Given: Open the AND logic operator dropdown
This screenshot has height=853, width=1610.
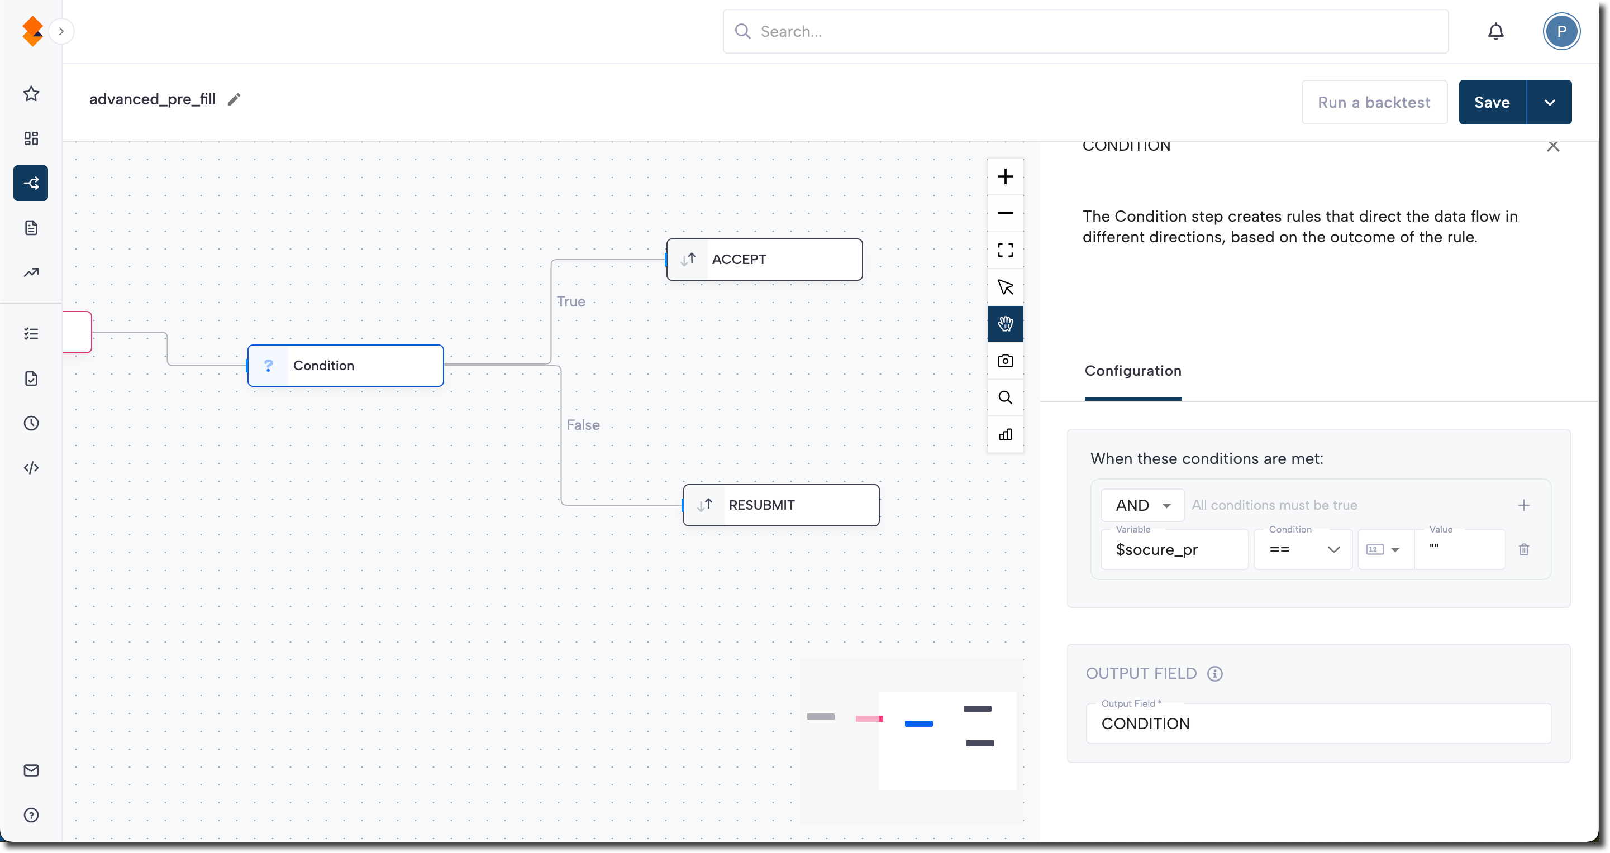Looking at the screenshot, I should coord(1142,505).
